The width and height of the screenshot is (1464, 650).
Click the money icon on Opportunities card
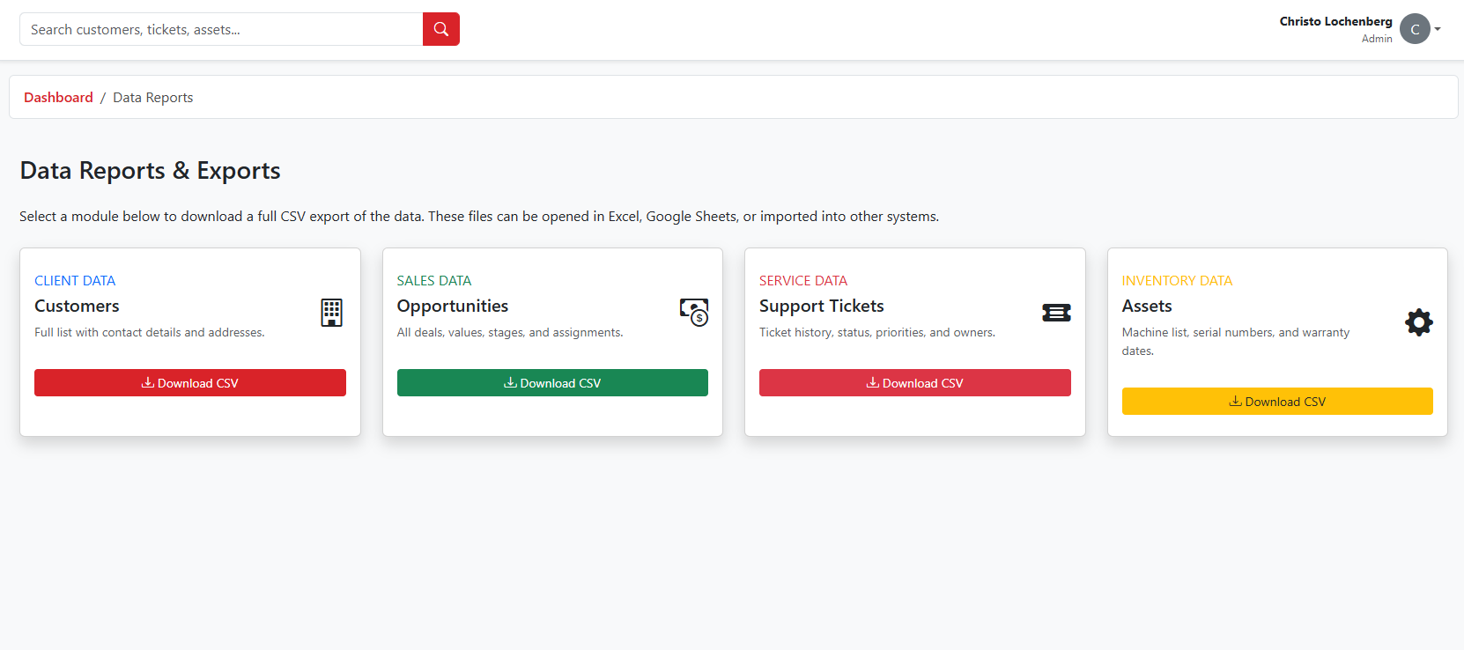coord(694,313)
